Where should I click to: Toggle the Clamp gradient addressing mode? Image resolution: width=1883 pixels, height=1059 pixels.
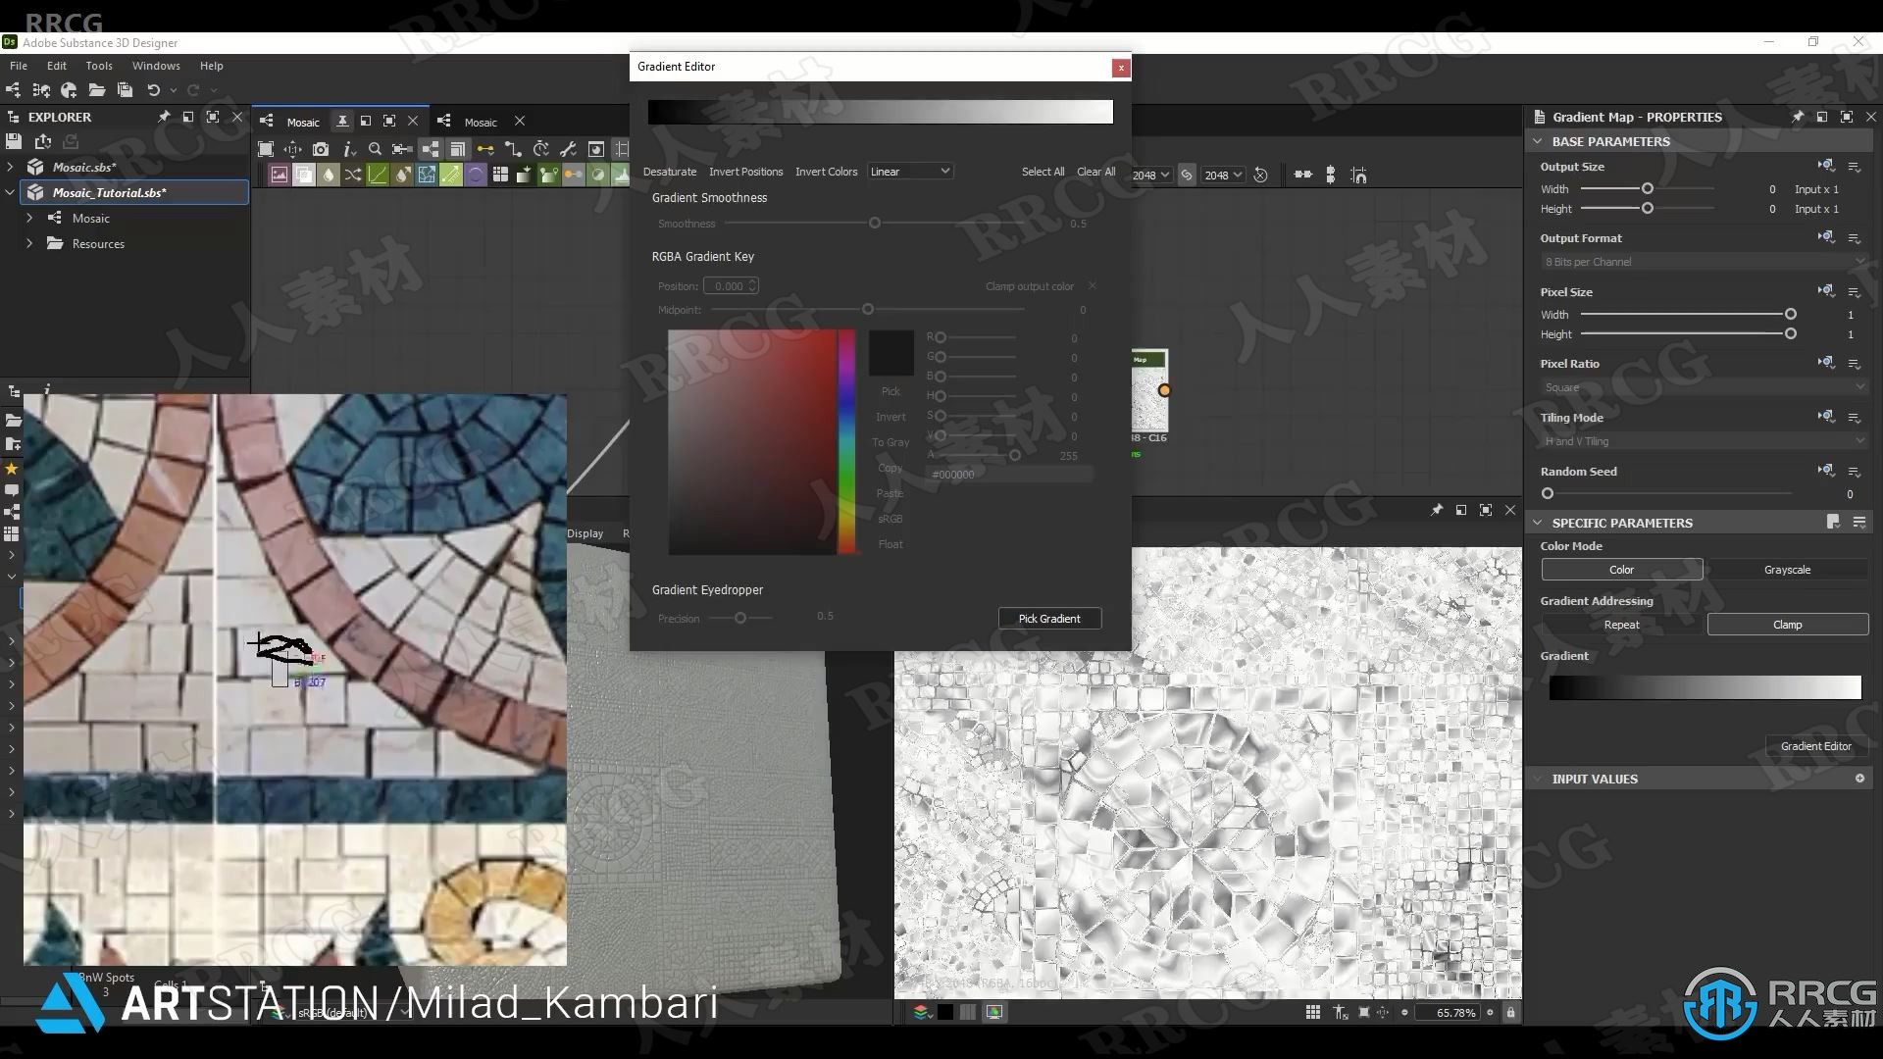(1786, 625)
